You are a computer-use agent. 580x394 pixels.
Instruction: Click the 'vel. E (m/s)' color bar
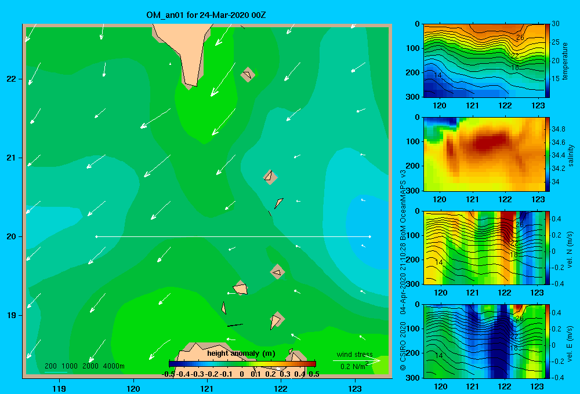(548, 341)
